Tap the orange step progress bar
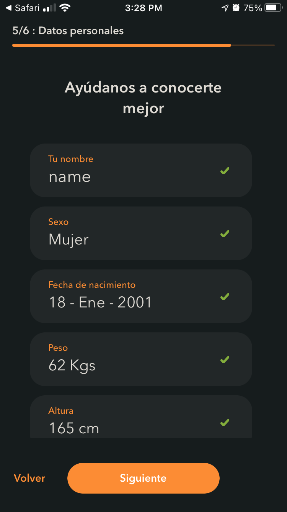Viewport: 287px width, 512px height. [x=122, y=45]
